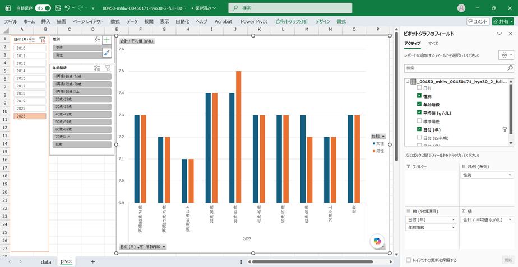
Task: Clear filter on 日付 (年) slicer
Action: pos(42,40)
